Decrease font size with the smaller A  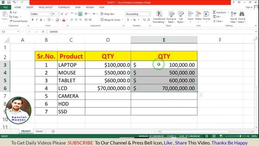66,14
